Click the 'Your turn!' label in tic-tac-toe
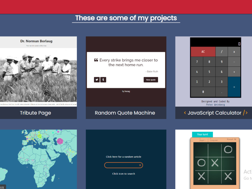This screenshot has height=189, width=252. pos(203,134)
